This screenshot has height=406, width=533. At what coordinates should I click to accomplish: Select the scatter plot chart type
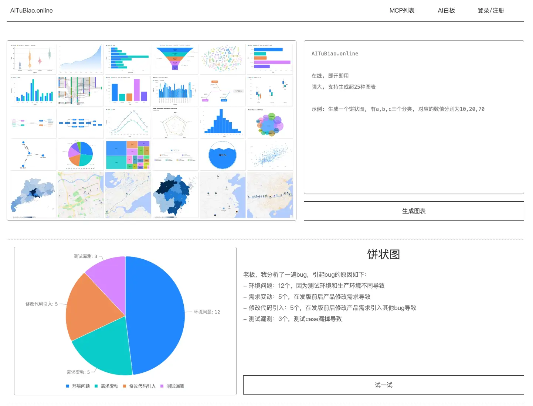pyautogui.click(x=269, y=155)
